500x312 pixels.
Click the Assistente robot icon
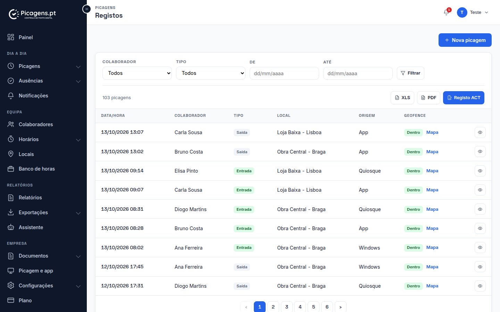coord(11,227)
